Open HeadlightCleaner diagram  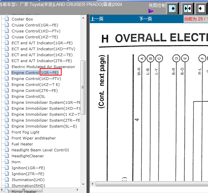coord(28,156)
